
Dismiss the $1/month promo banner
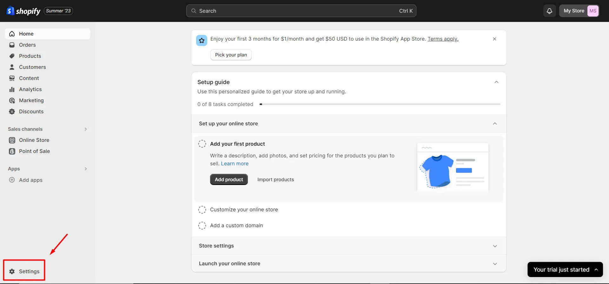(494, 39)
